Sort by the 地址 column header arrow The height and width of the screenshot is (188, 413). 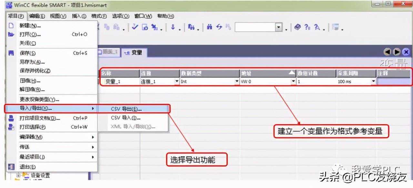pyautogui.click(x=292, y=73)
